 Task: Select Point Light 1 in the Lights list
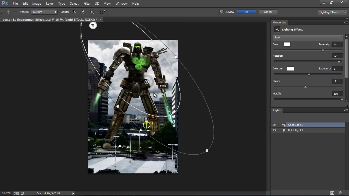click(x=296, y=130)
